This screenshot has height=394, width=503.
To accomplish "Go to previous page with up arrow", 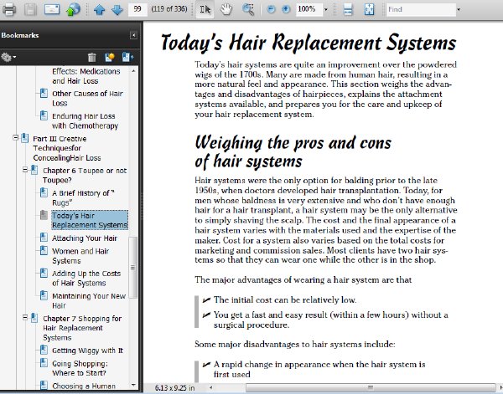I will pos(100,9).
